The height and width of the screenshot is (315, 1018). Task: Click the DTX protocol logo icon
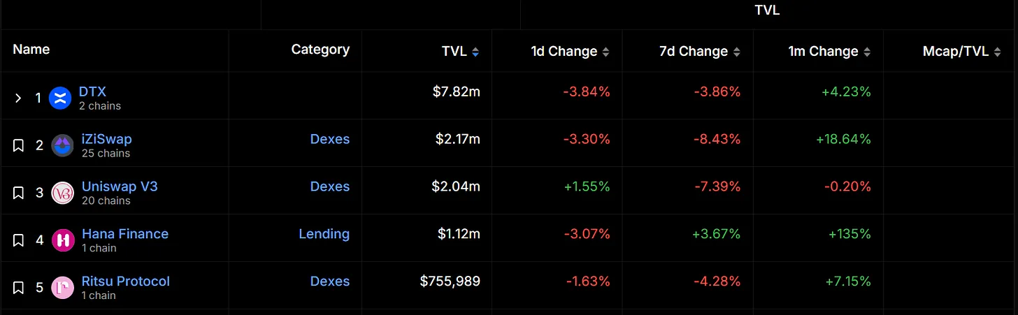pos(60,98)
